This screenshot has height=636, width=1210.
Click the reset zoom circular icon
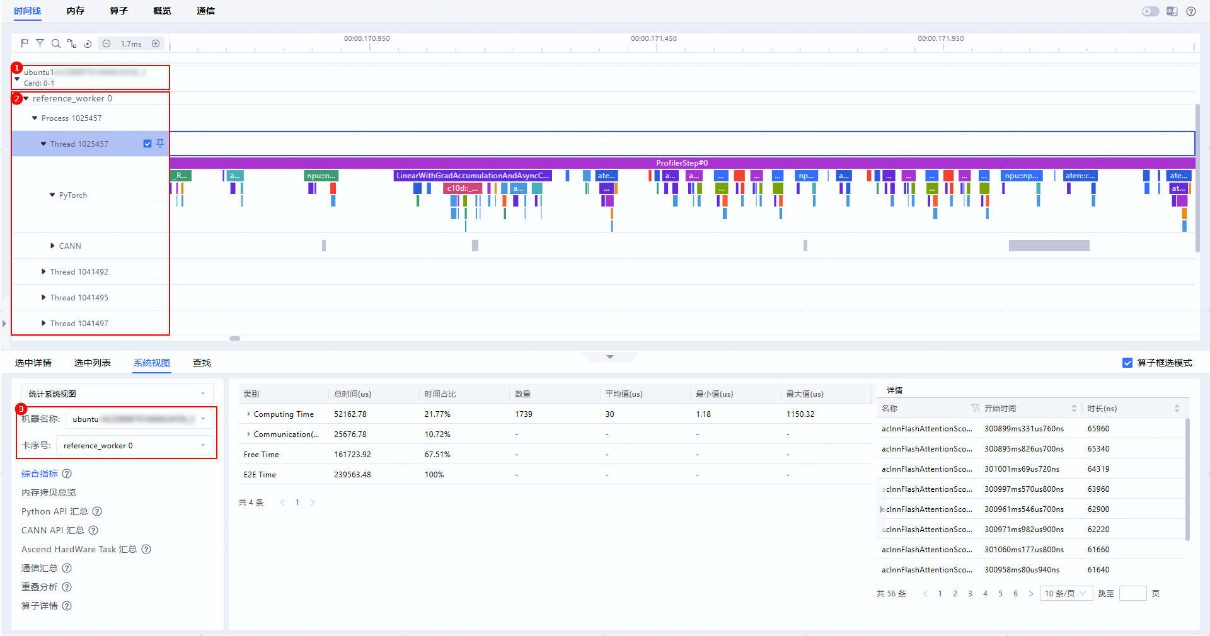click(x=88, y=43)
